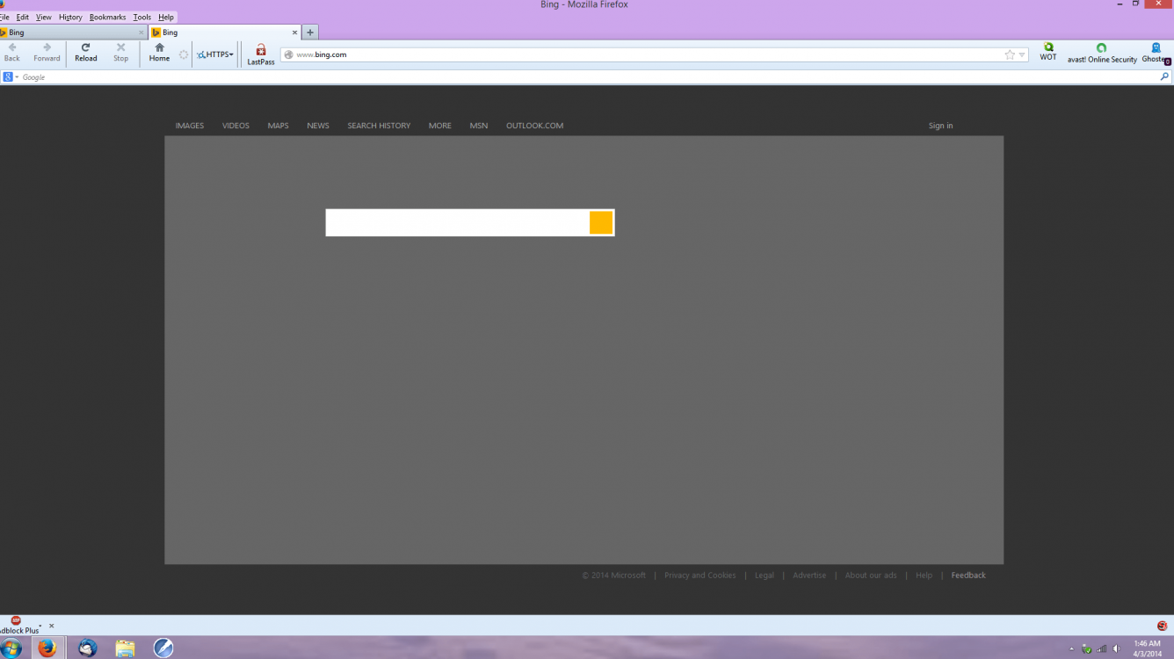Expand the MORE menu on Bing

[x=440, y=126]
